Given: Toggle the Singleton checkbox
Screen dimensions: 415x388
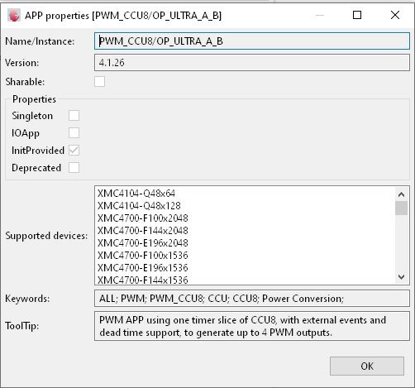Looking at the screenshot, I should (74, 116).
